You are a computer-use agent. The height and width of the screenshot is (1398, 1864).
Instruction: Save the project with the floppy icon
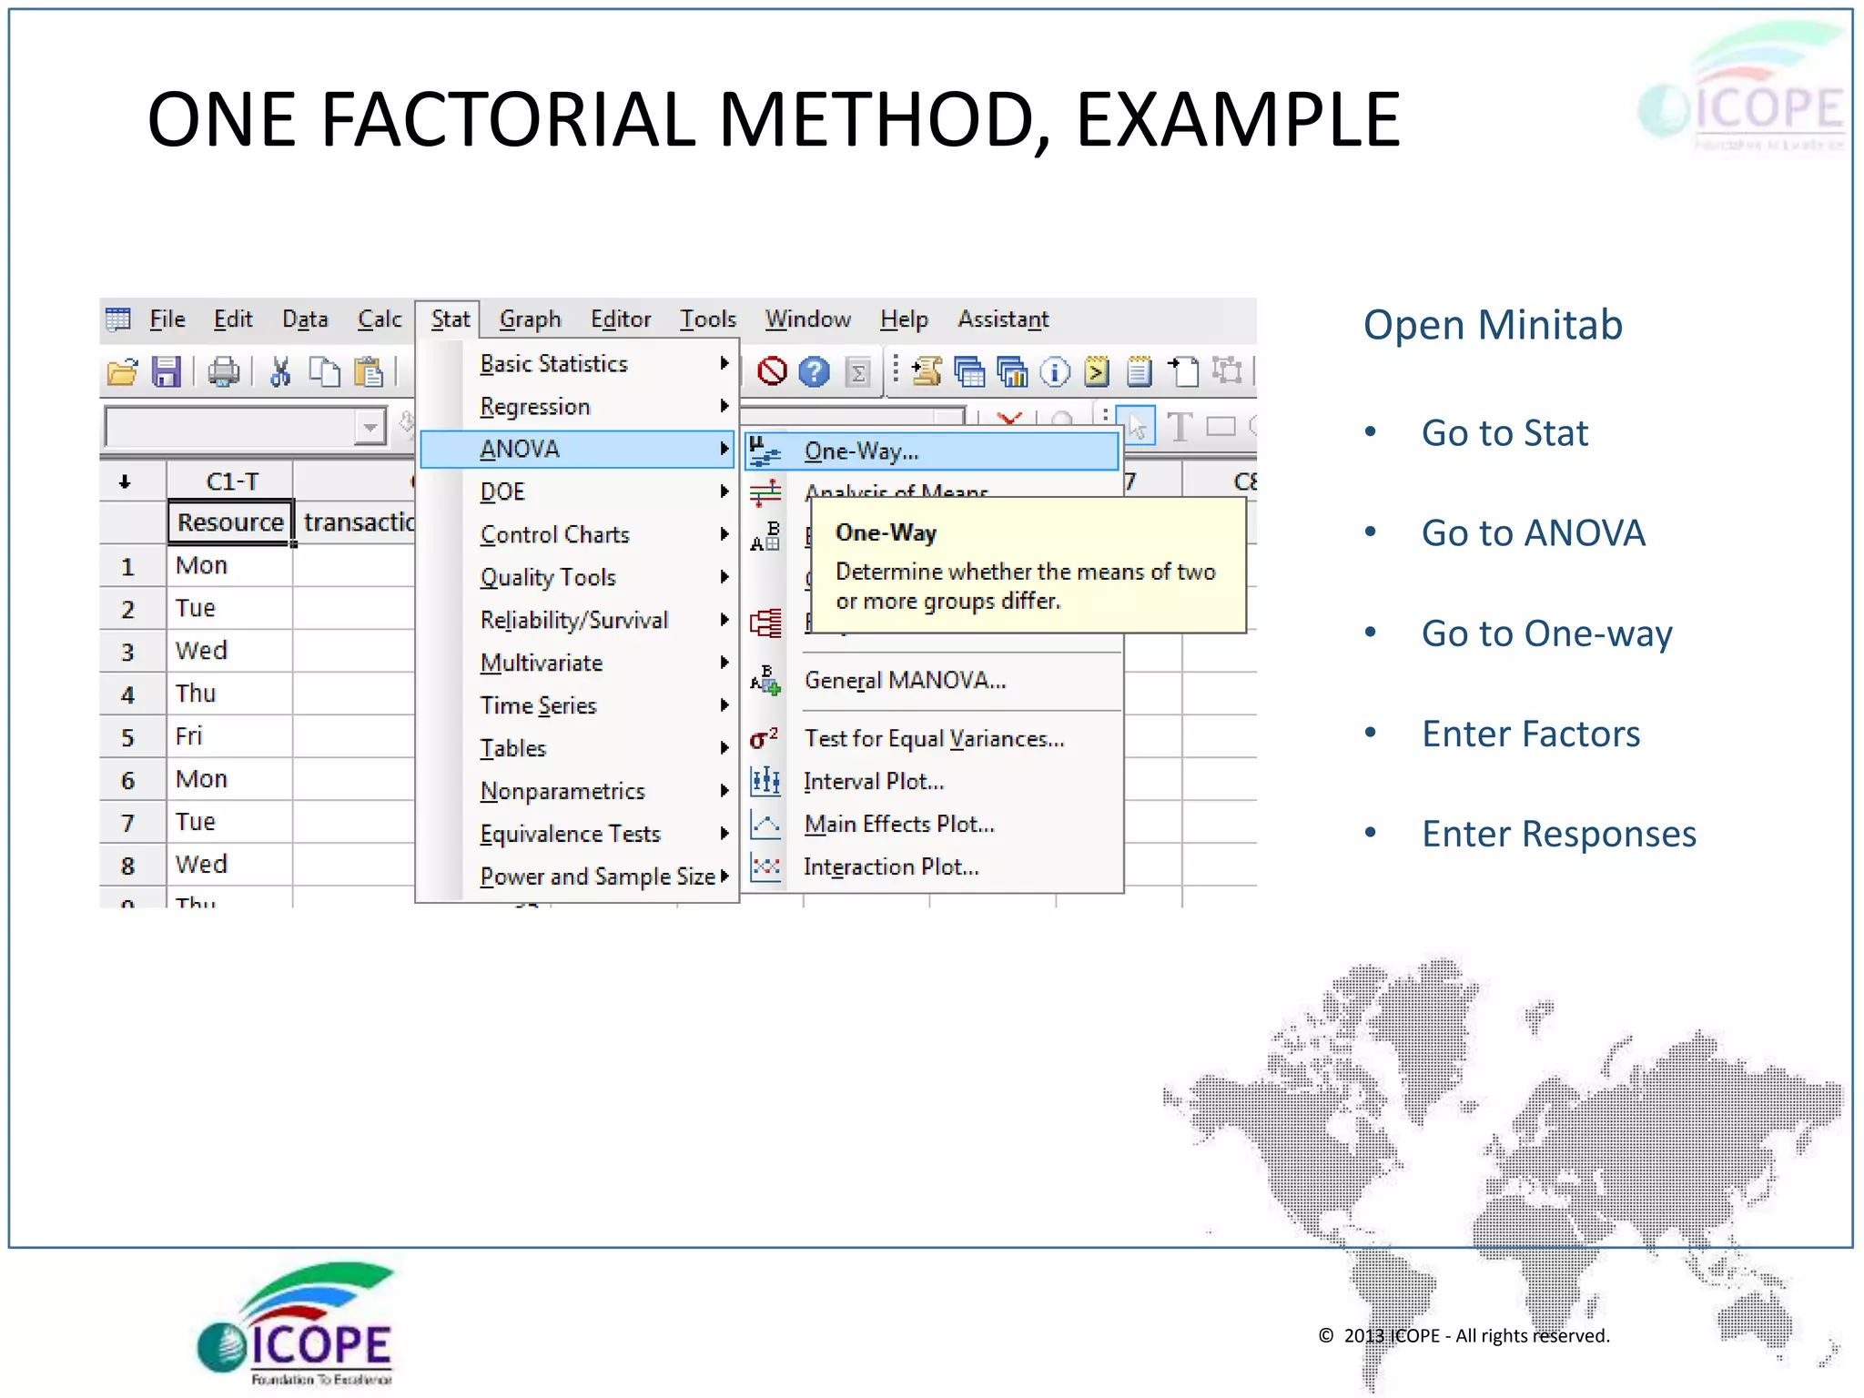point(166,372)
